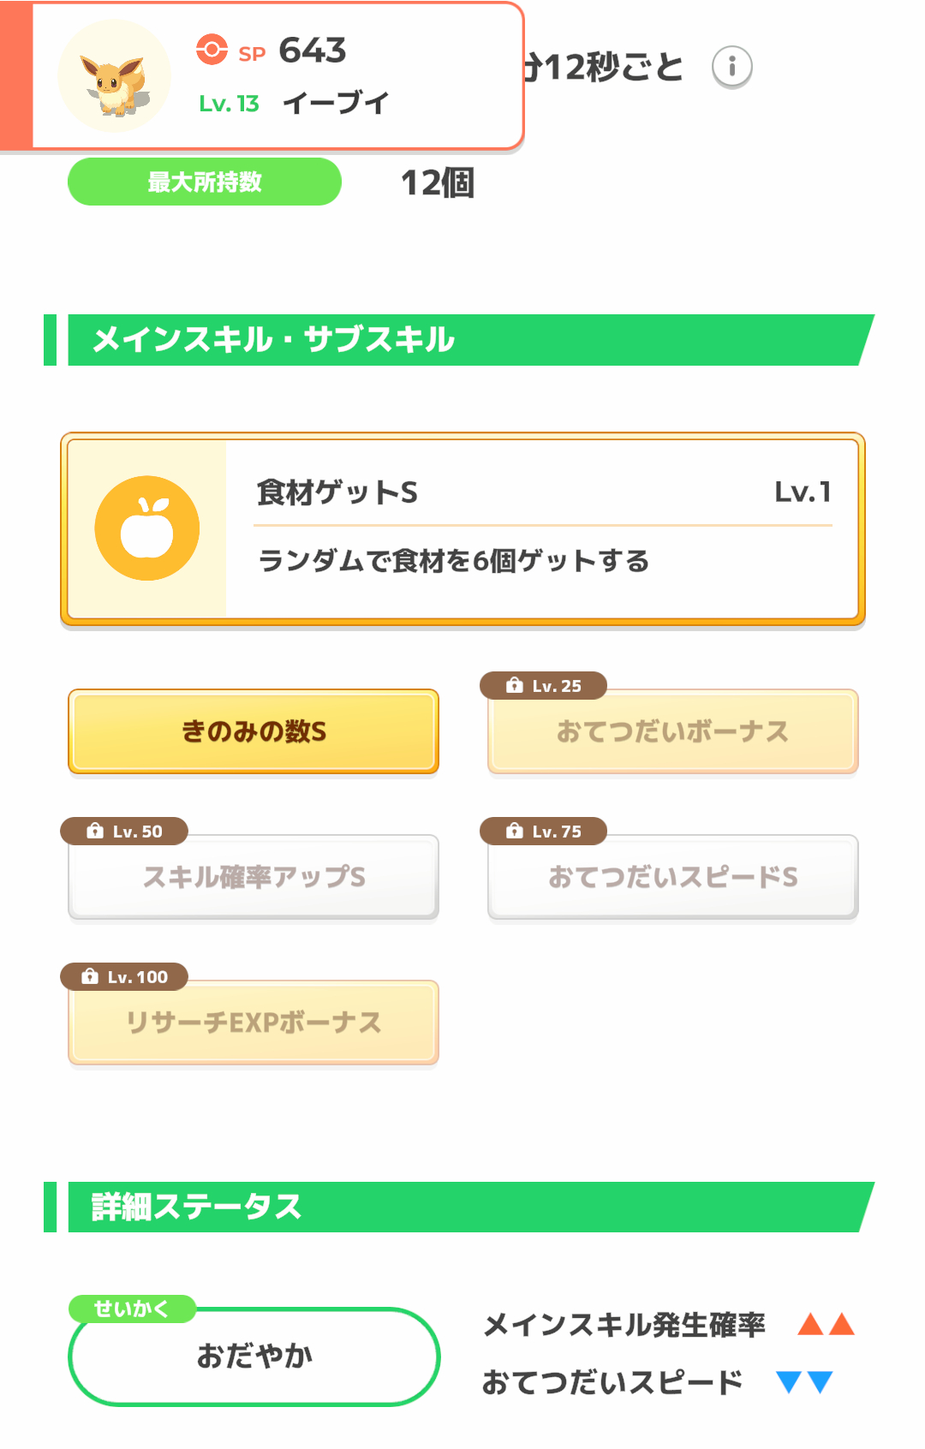Select the locked おてつだいボーナス sub skill
Image resolution: width=925 pixels, height=1449 pixels.
(x=672, y=731)
